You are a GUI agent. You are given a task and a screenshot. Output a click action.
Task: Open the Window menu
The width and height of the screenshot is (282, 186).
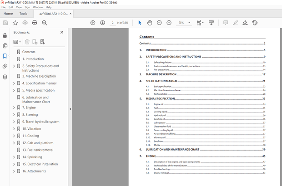pyautogui.click(x=38, y=7)
